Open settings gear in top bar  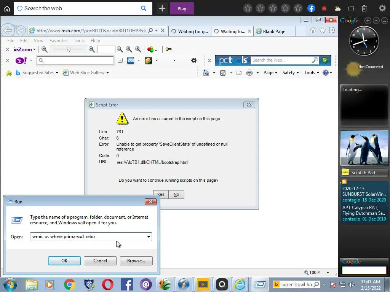pyautogui.click(x=382, y=8)
